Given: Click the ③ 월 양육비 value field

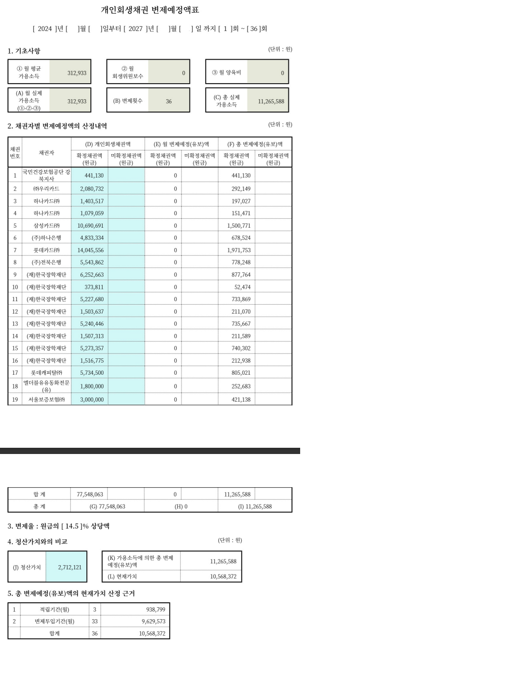Looking at the screenshot, I should [x=267, y=73].
